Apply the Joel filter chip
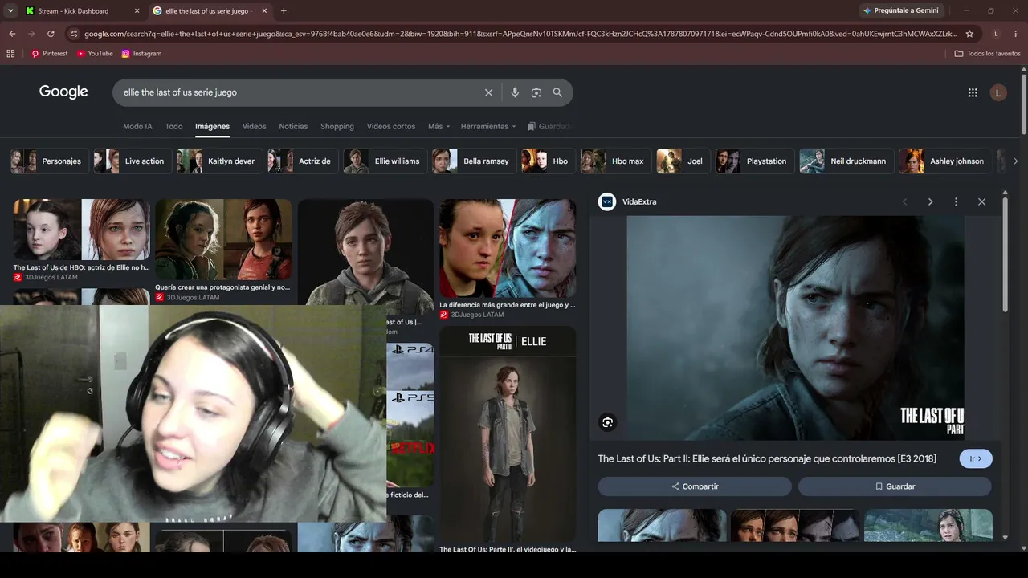1028x578 pixels. (682, 161)
